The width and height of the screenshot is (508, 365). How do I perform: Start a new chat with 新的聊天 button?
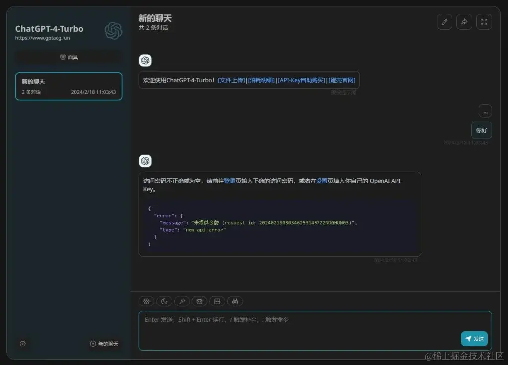click(104, 344)
